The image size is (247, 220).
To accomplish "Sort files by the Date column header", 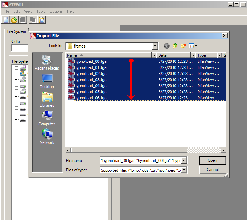I will 174,55.
